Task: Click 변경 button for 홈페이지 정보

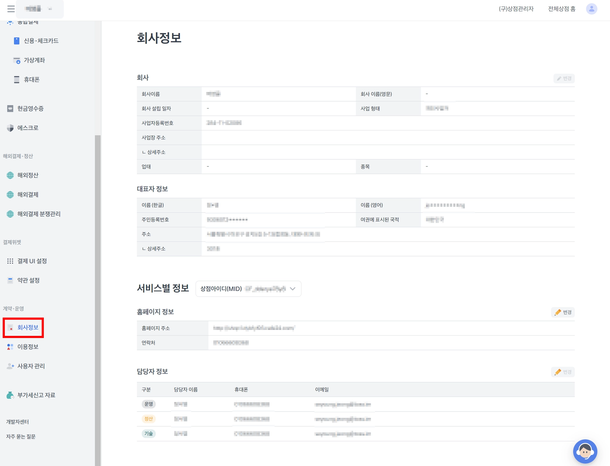Action: (563, 312)
